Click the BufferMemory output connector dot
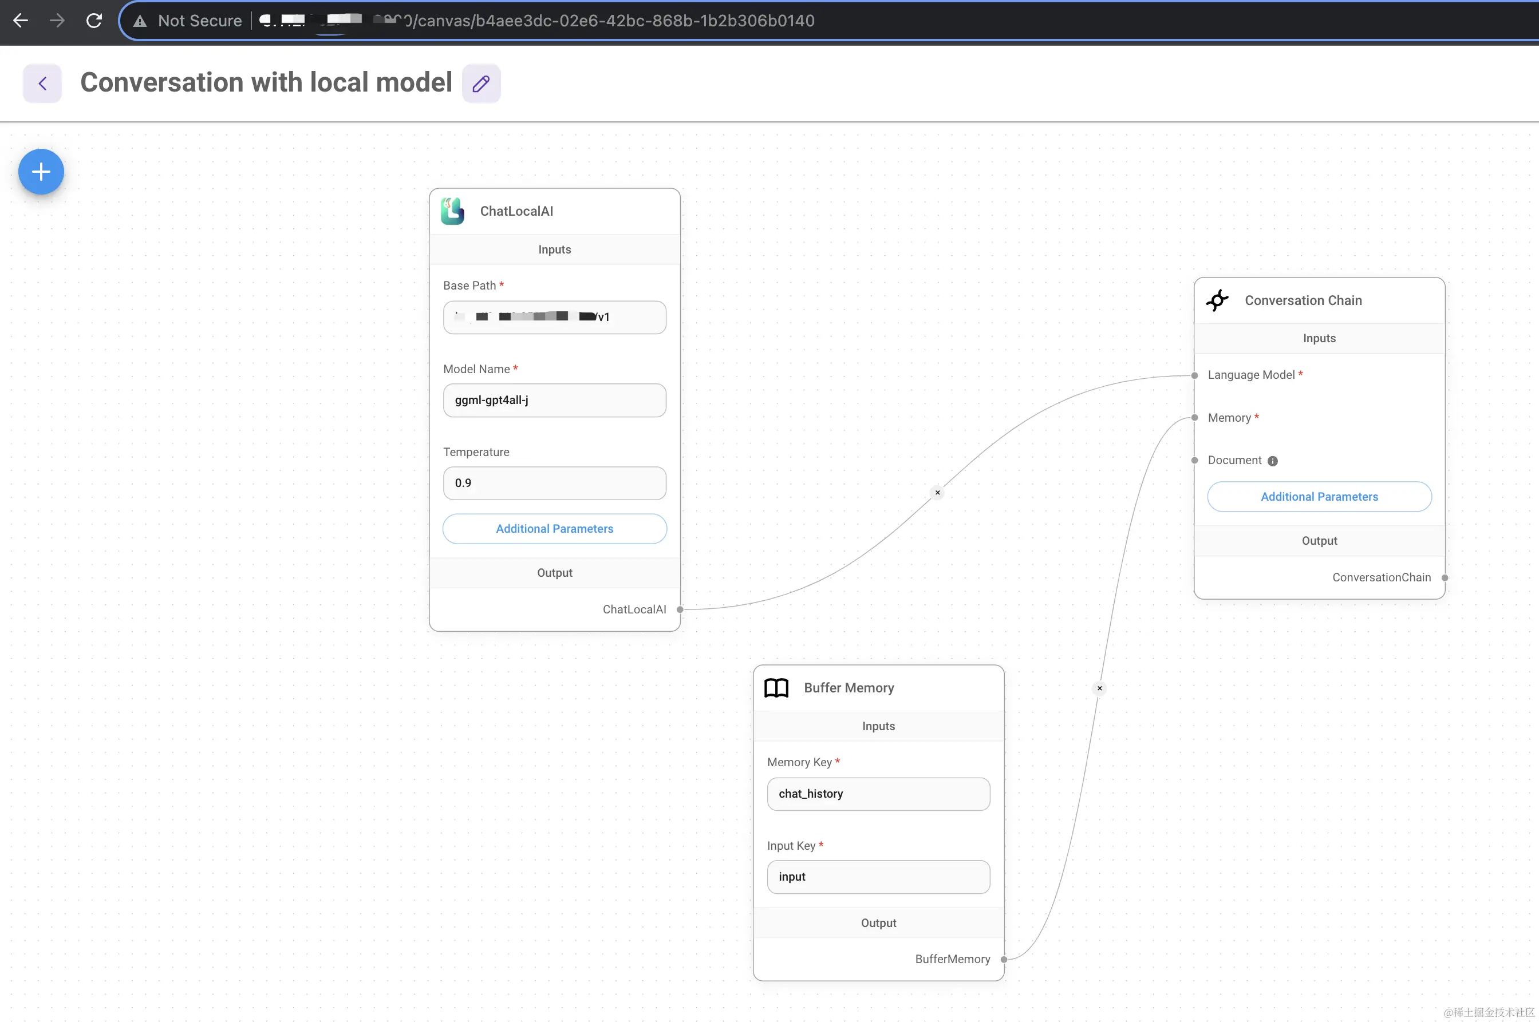 pos(1004,959)
